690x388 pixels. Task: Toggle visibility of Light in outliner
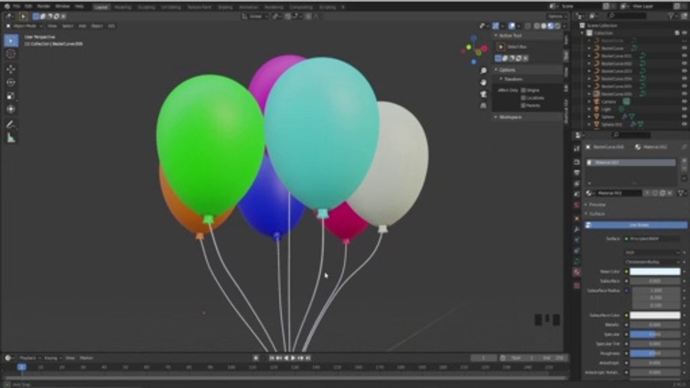685,109
